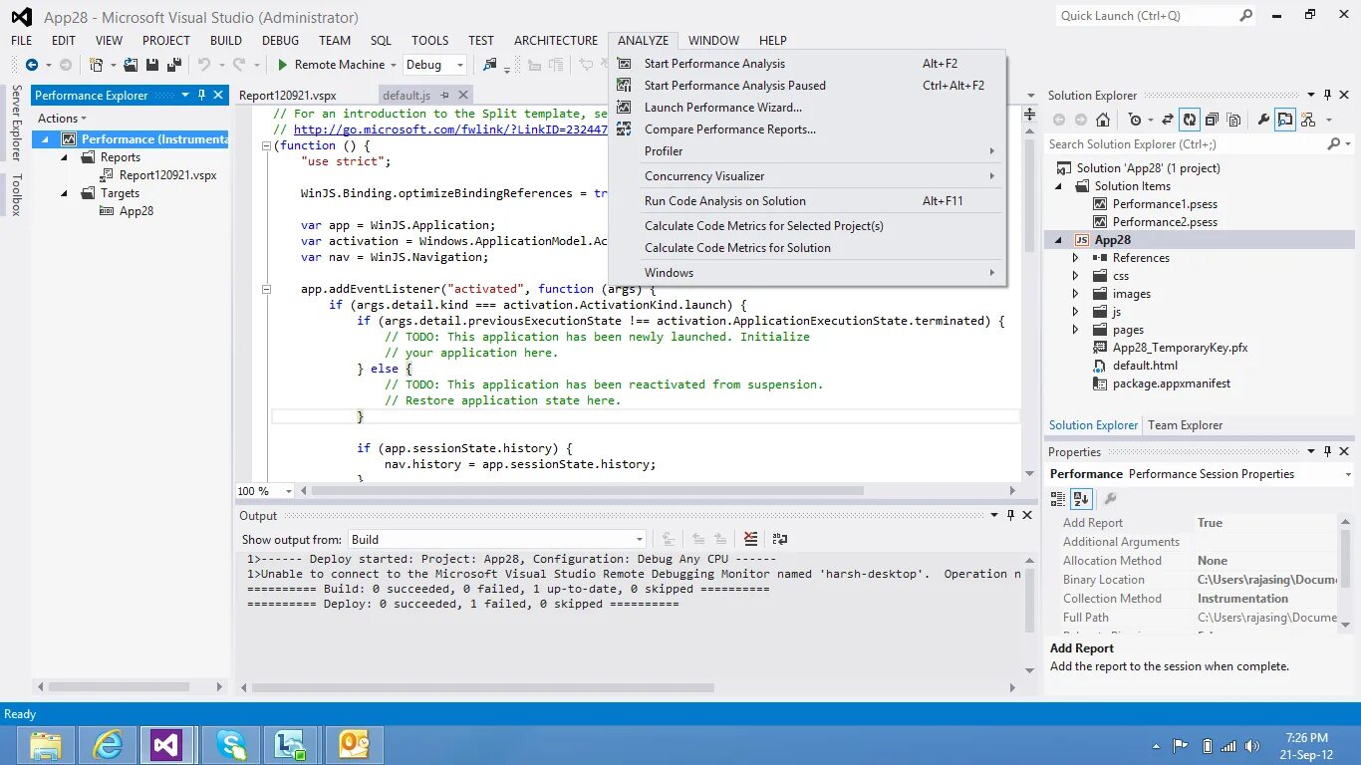Image resolution: width=1361 pixels, height=765 pixels.
Task: Switch Properties grid to Alphabetical sort
Action: (1081, 499)
